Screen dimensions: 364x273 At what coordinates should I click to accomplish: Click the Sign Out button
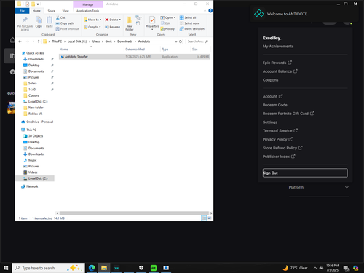(x=305, y=173)
